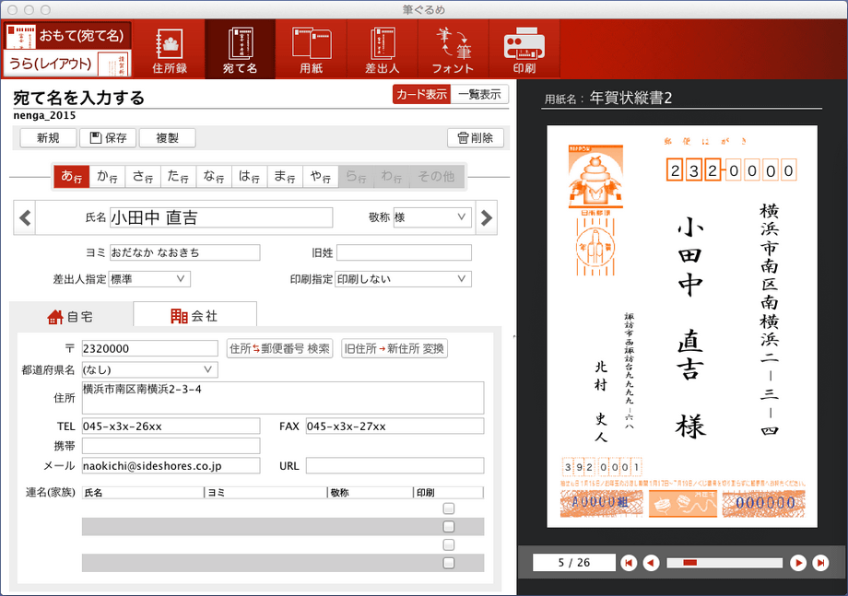Click 住所⇆郵便番号 検索 button
Viewport: 848px width, 596px height.
[279, 348]
